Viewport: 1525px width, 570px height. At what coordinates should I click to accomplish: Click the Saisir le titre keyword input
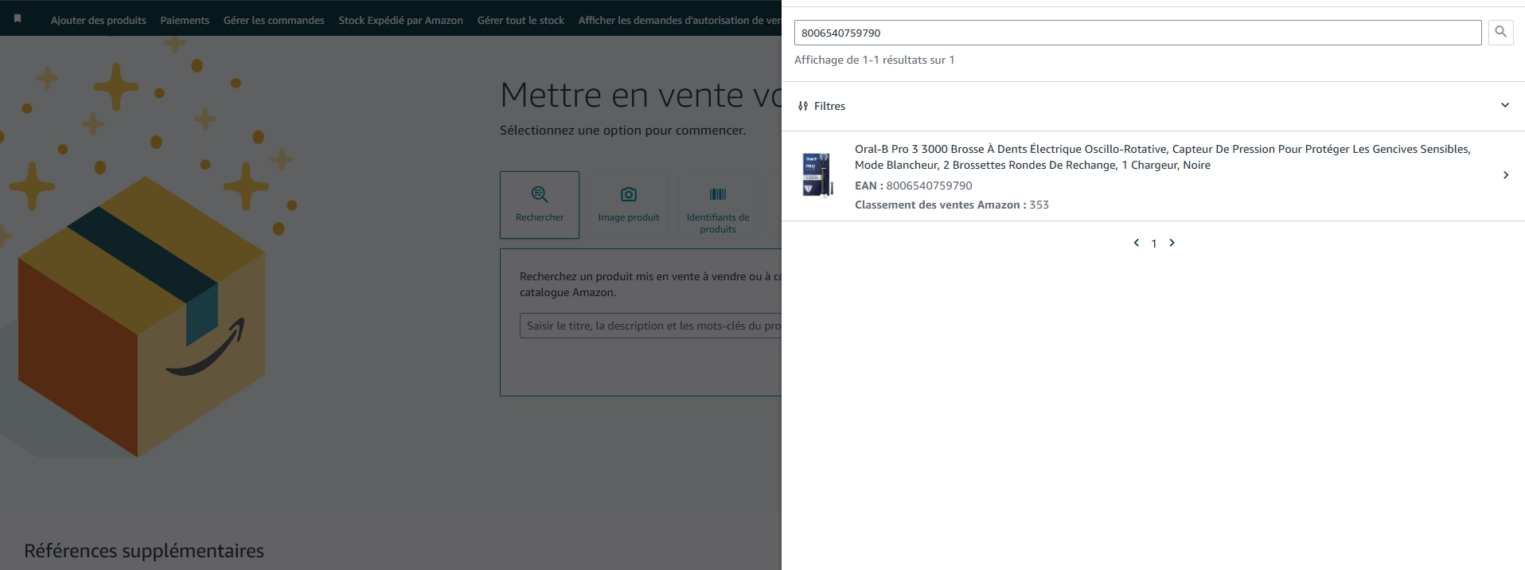pos(650,326)
